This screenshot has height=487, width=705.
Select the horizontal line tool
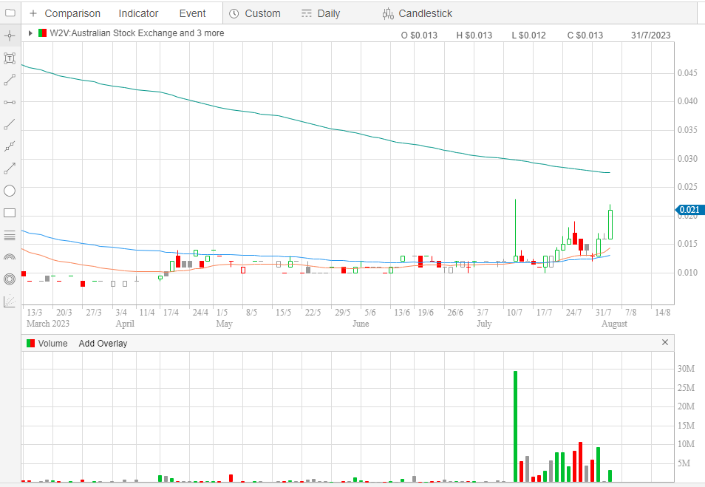pos(10,103)
